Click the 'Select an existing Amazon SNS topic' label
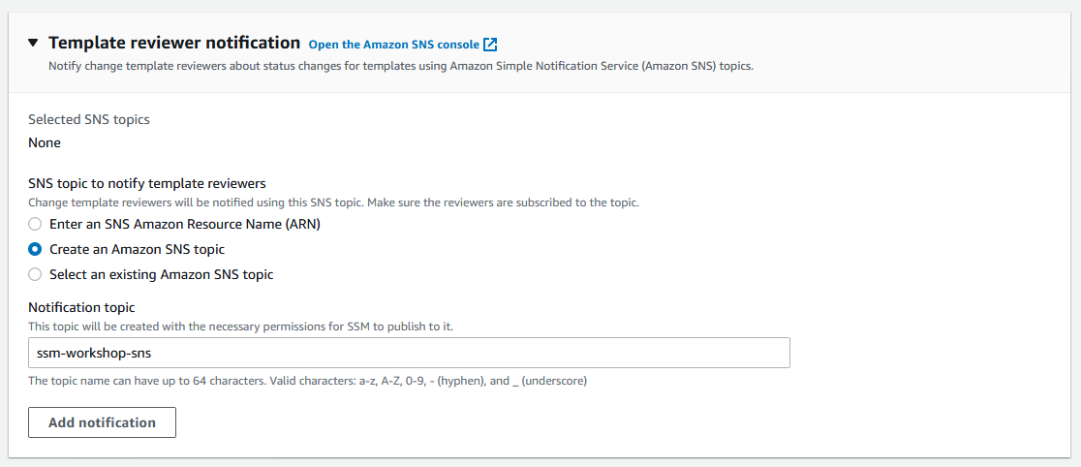The height and width of the screenshot is (467, 1081). pyautogui.click(x=162, y=274)
